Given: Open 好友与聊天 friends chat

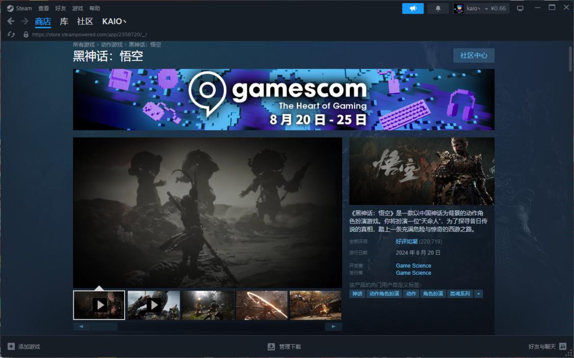Looking at the screenshot, I should click(x=542, y=347).
